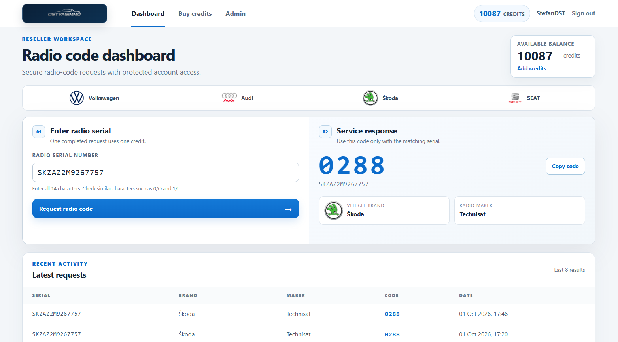Click the date 01 Oct 2026, 17:46
The width and height of the screenshot is (618, 342).
(483, 314)
